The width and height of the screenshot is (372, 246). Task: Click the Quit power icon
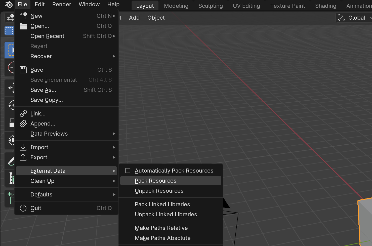(23, 208)
